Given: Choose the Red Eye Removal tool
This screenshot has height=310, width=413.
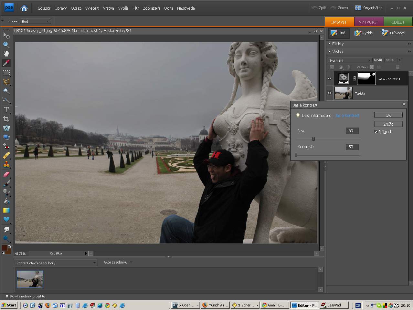Looking at the screenshot, I should click(x=6, y=147).
